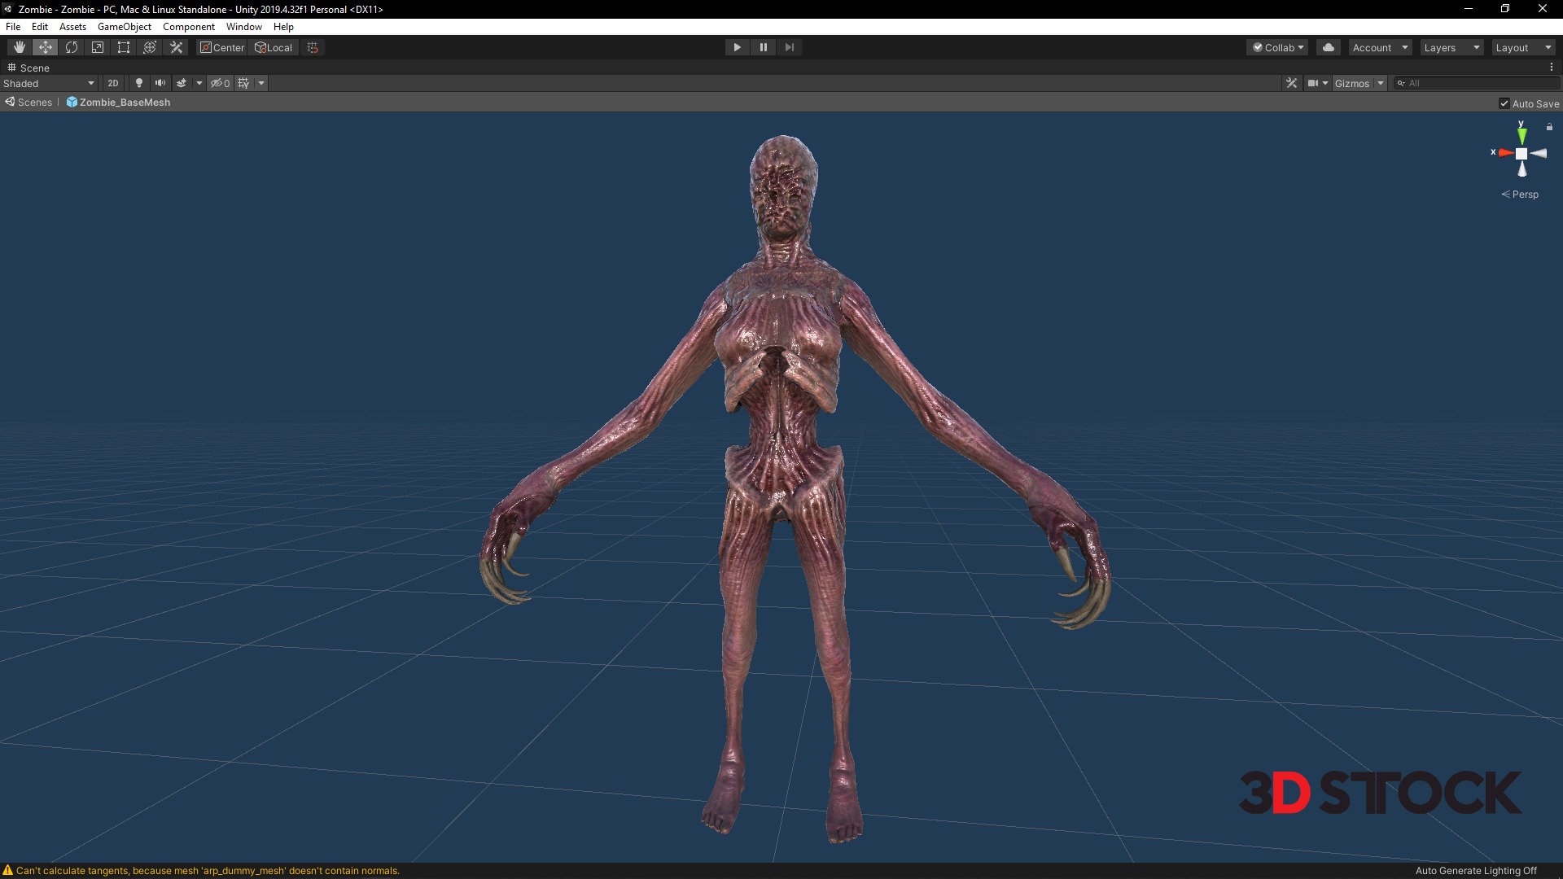The width and height of the screenshot is (1563, 879).
Task: Click the cloud services icon
Action: pos(1329,47)
